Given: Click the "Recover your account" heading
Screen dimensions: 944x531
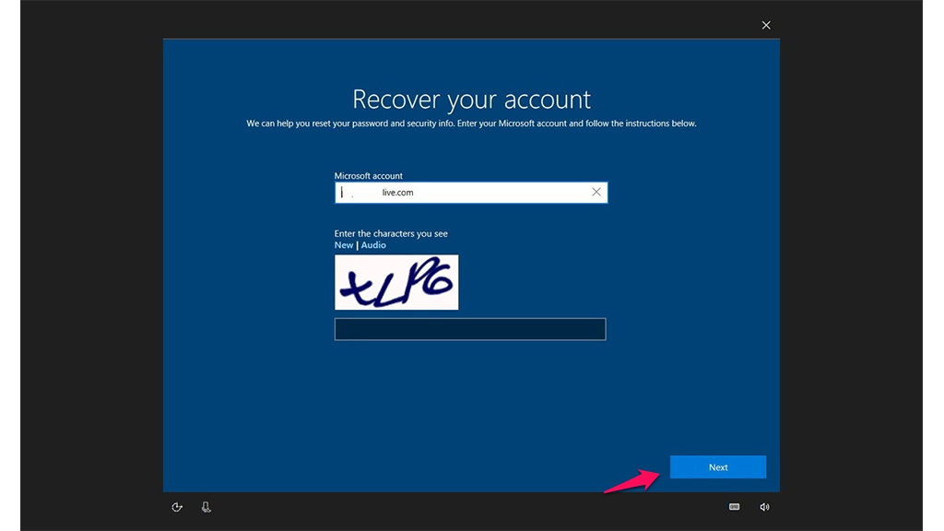Looking at the screenshot, I should coord(471,100).
